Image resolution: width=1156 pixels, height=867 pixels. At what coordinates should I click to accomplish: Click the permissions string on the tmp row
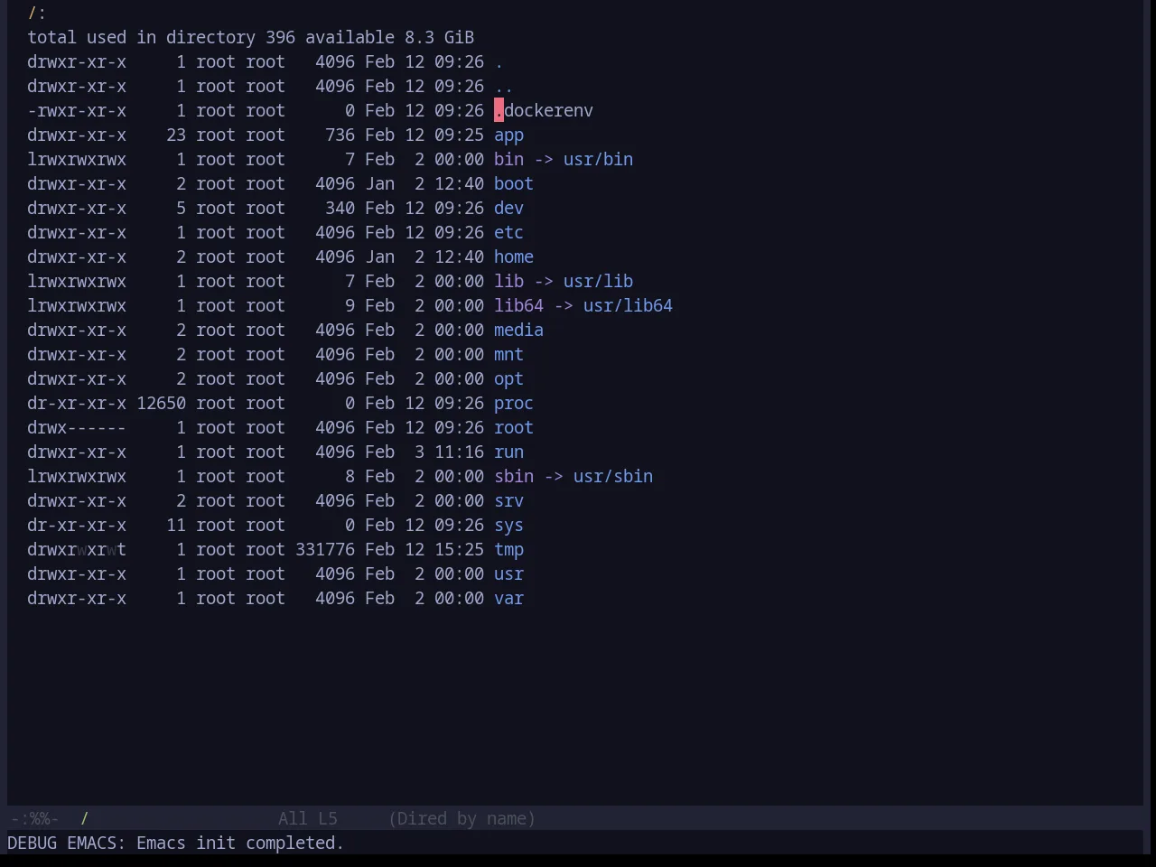(77, 550)
